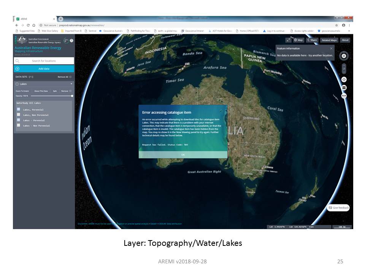Close the AREMI browser tab
Image resolution: width=365 pixels, height=274 pixels.
[54, 19]
